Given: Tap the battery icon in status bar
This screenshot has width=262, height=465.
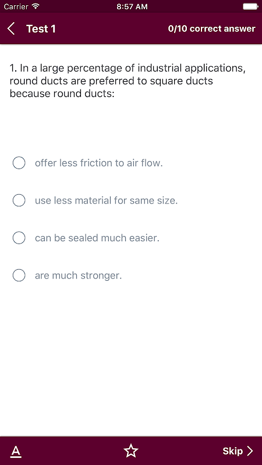Looking at the screenshot, I should pos(250,6).
